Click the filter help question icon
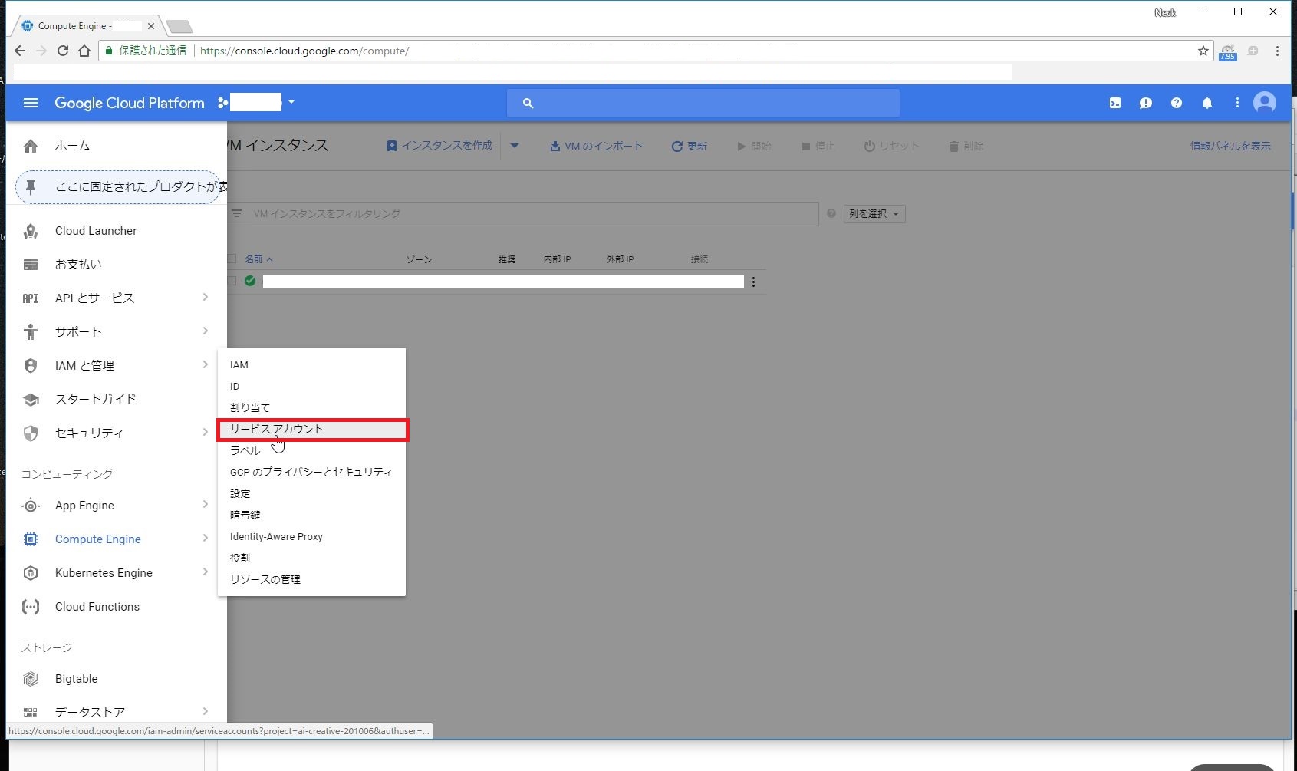Image resolution: width=1297 pixels, height=771 pixels. (831, 214)
